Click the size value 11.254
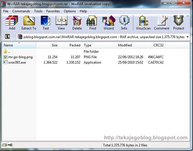193x151 pixels. click(x=53, y=57)
